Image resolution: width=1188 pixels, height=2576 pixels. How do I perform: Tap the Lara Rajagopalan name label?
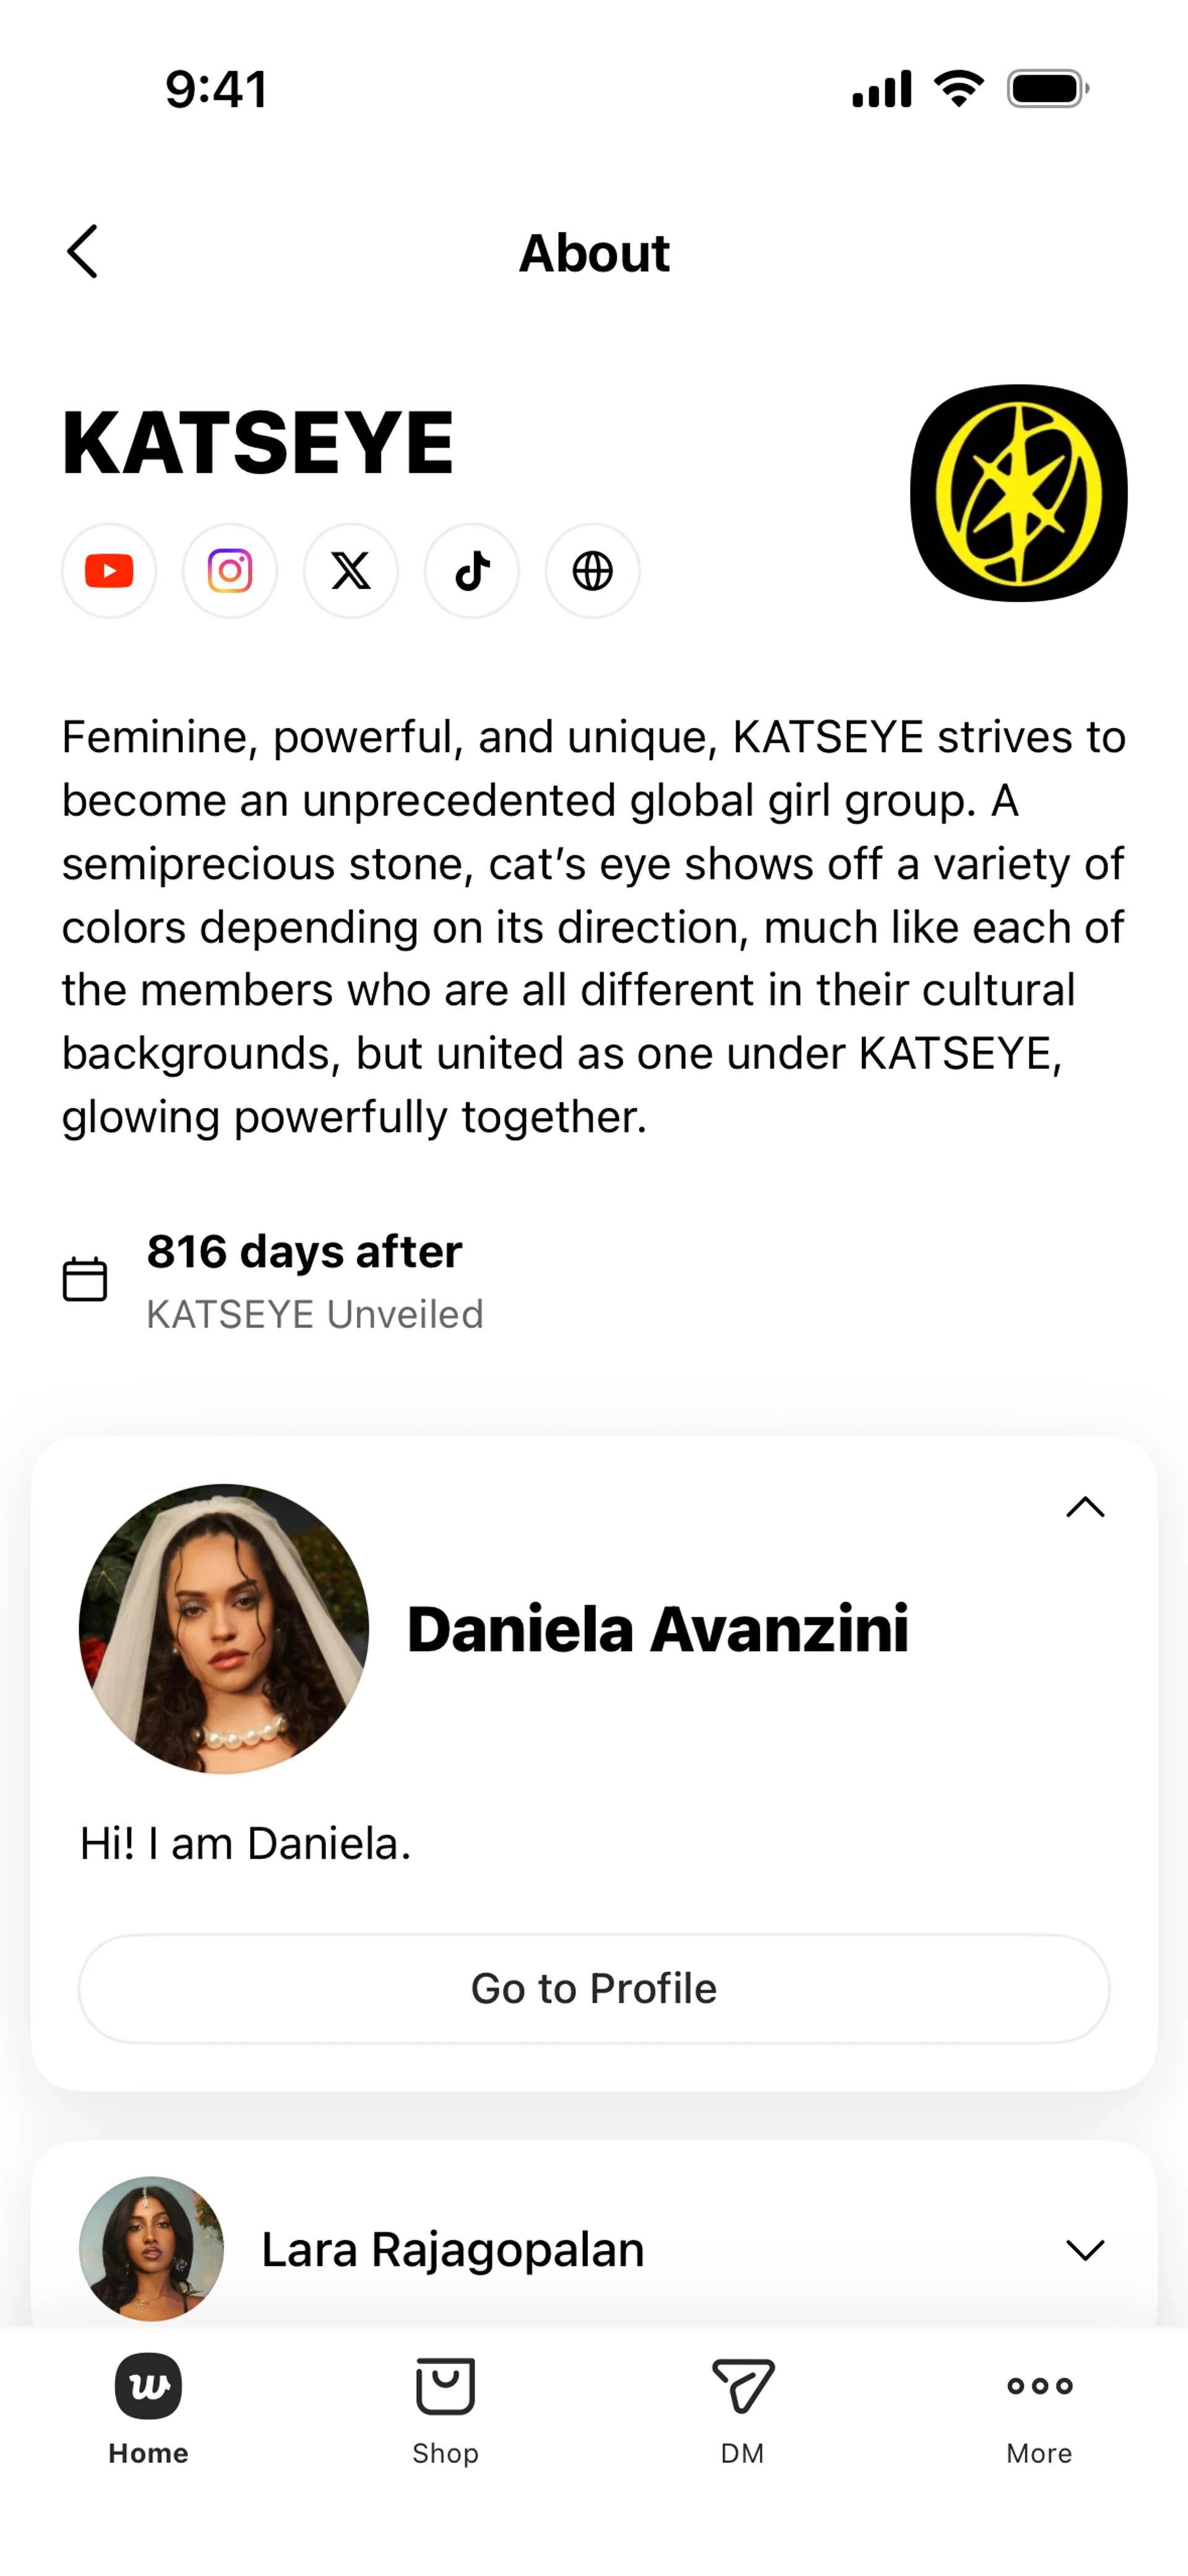pyautogui.click(x=453, y=2249)
